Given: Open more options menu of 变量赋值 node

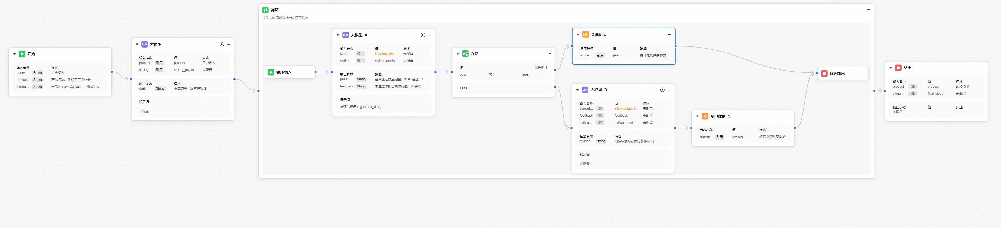Looking at the screenshot, I should click(x=670, y=34).
